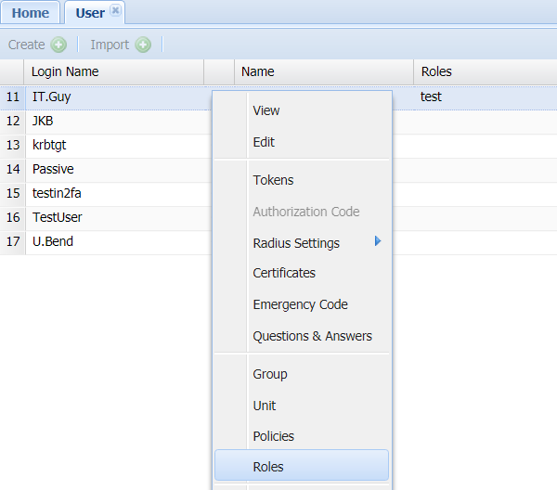Click the green plus icon beside Create
Image resolution: width=557 pixels, height=490 pixels.
58,45
